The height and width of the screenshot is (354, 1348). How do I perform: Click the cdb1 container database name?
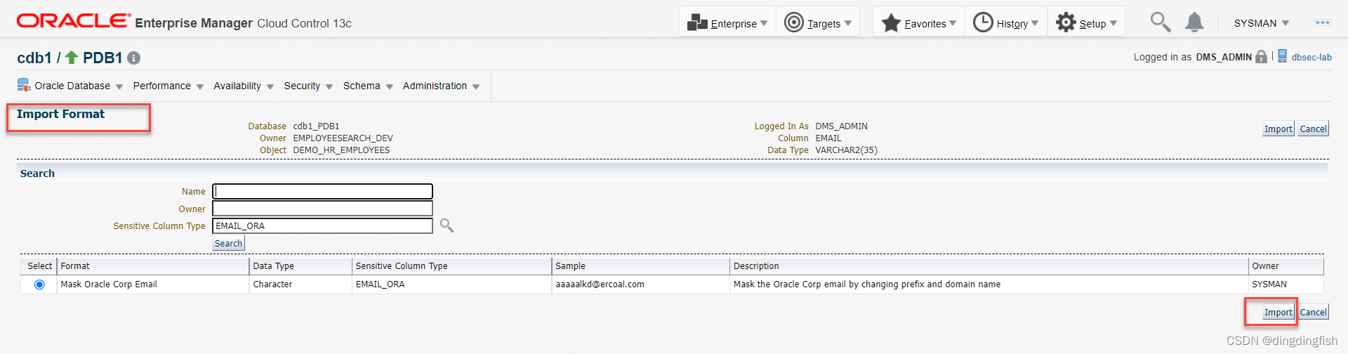(x=34, y=58)
